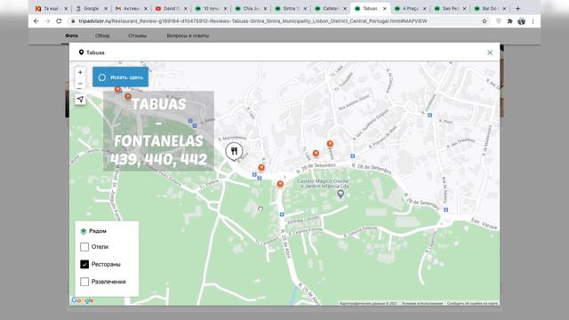The image size is (569, 320).
Task: Click the browser forward arrow
Action: tap(47, 21)
